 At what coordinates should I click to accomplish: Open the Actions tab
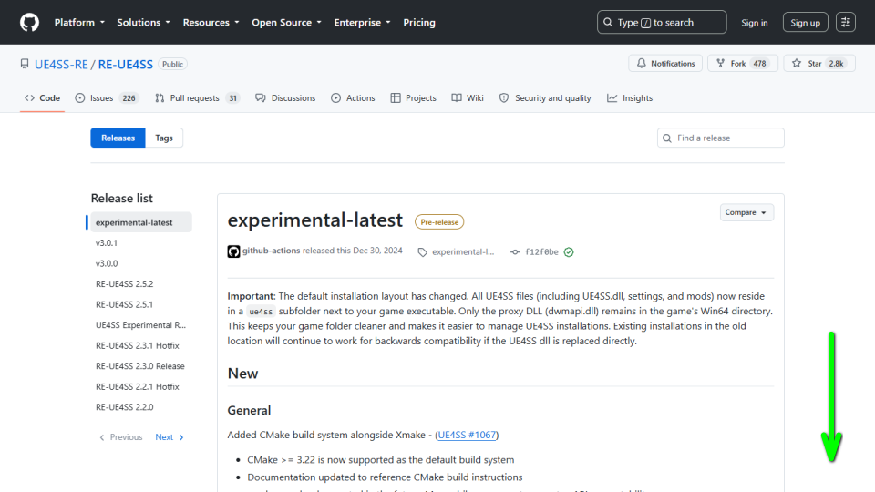pyautogui.click(x=353, y=98)
